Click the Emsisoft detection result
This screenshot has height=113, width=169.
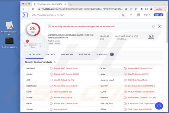pyautogui.click(x=142, y=98)
